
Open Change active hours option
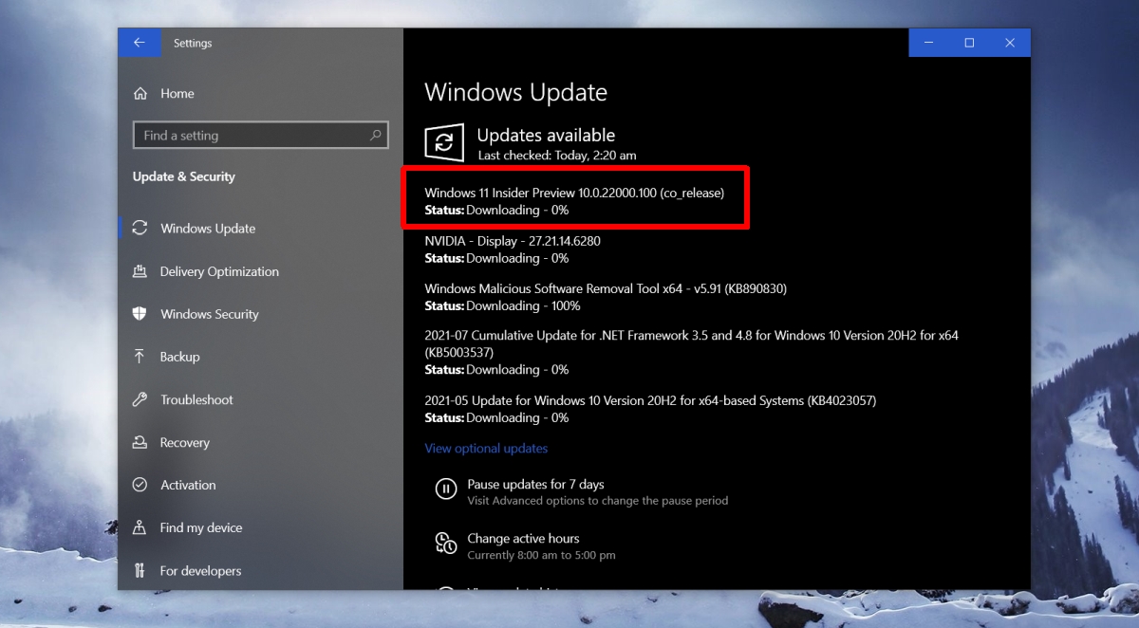(523, 538)
